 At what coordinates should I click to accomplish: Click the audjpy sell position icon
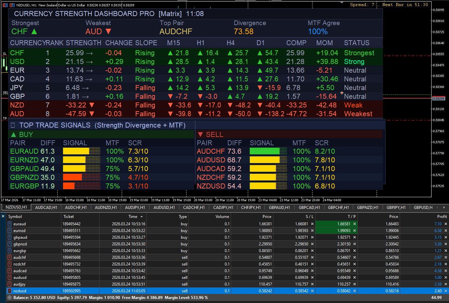10,284
